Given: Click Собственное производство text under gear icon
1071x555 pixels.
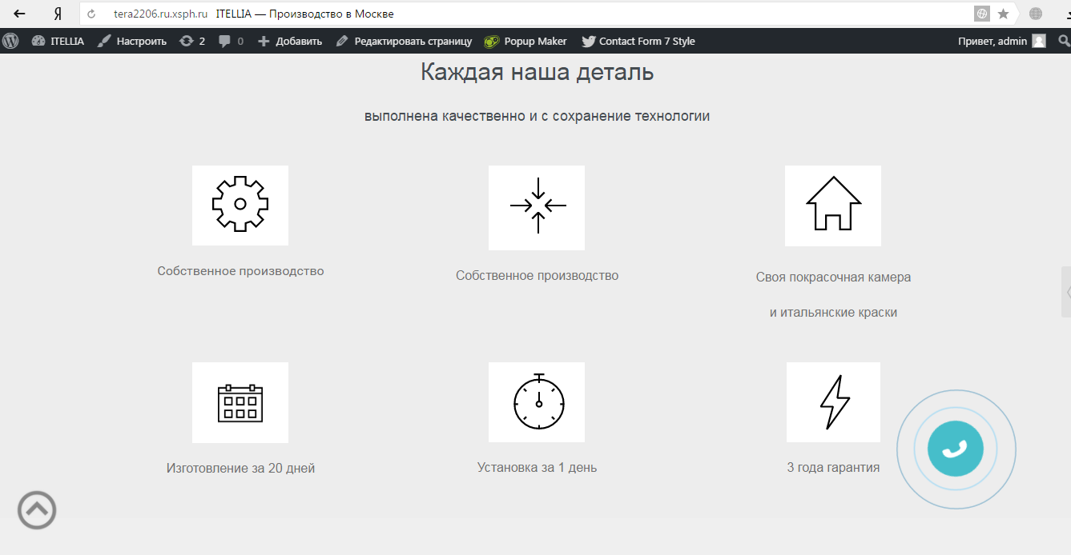Looking at the screenshot, I should tap(240, 271).
